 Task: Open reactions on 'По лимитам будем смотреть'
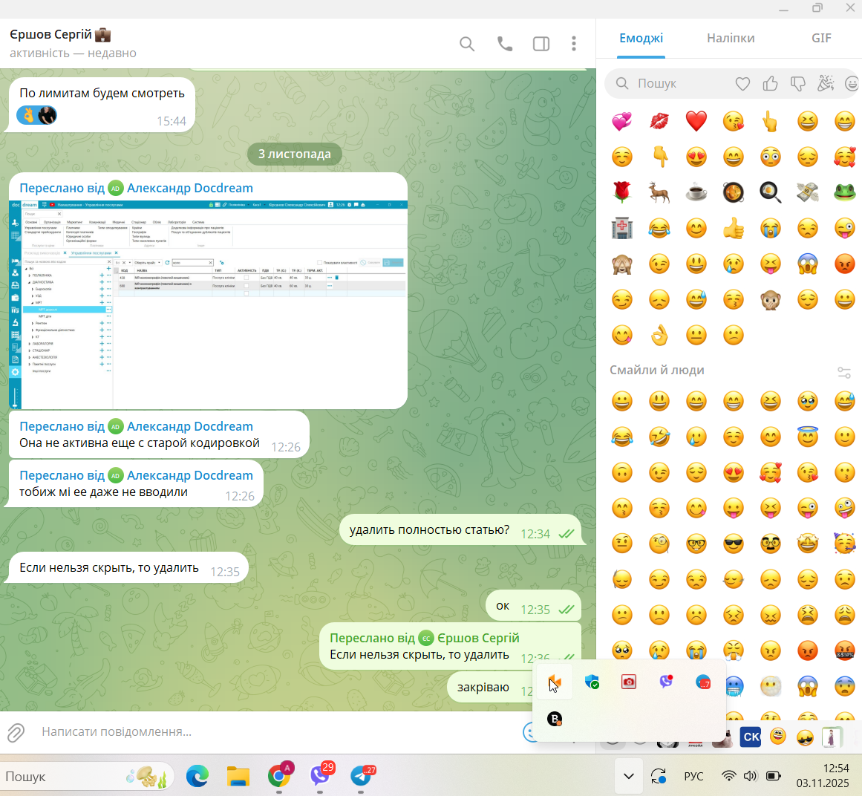[x=37, y=115]
